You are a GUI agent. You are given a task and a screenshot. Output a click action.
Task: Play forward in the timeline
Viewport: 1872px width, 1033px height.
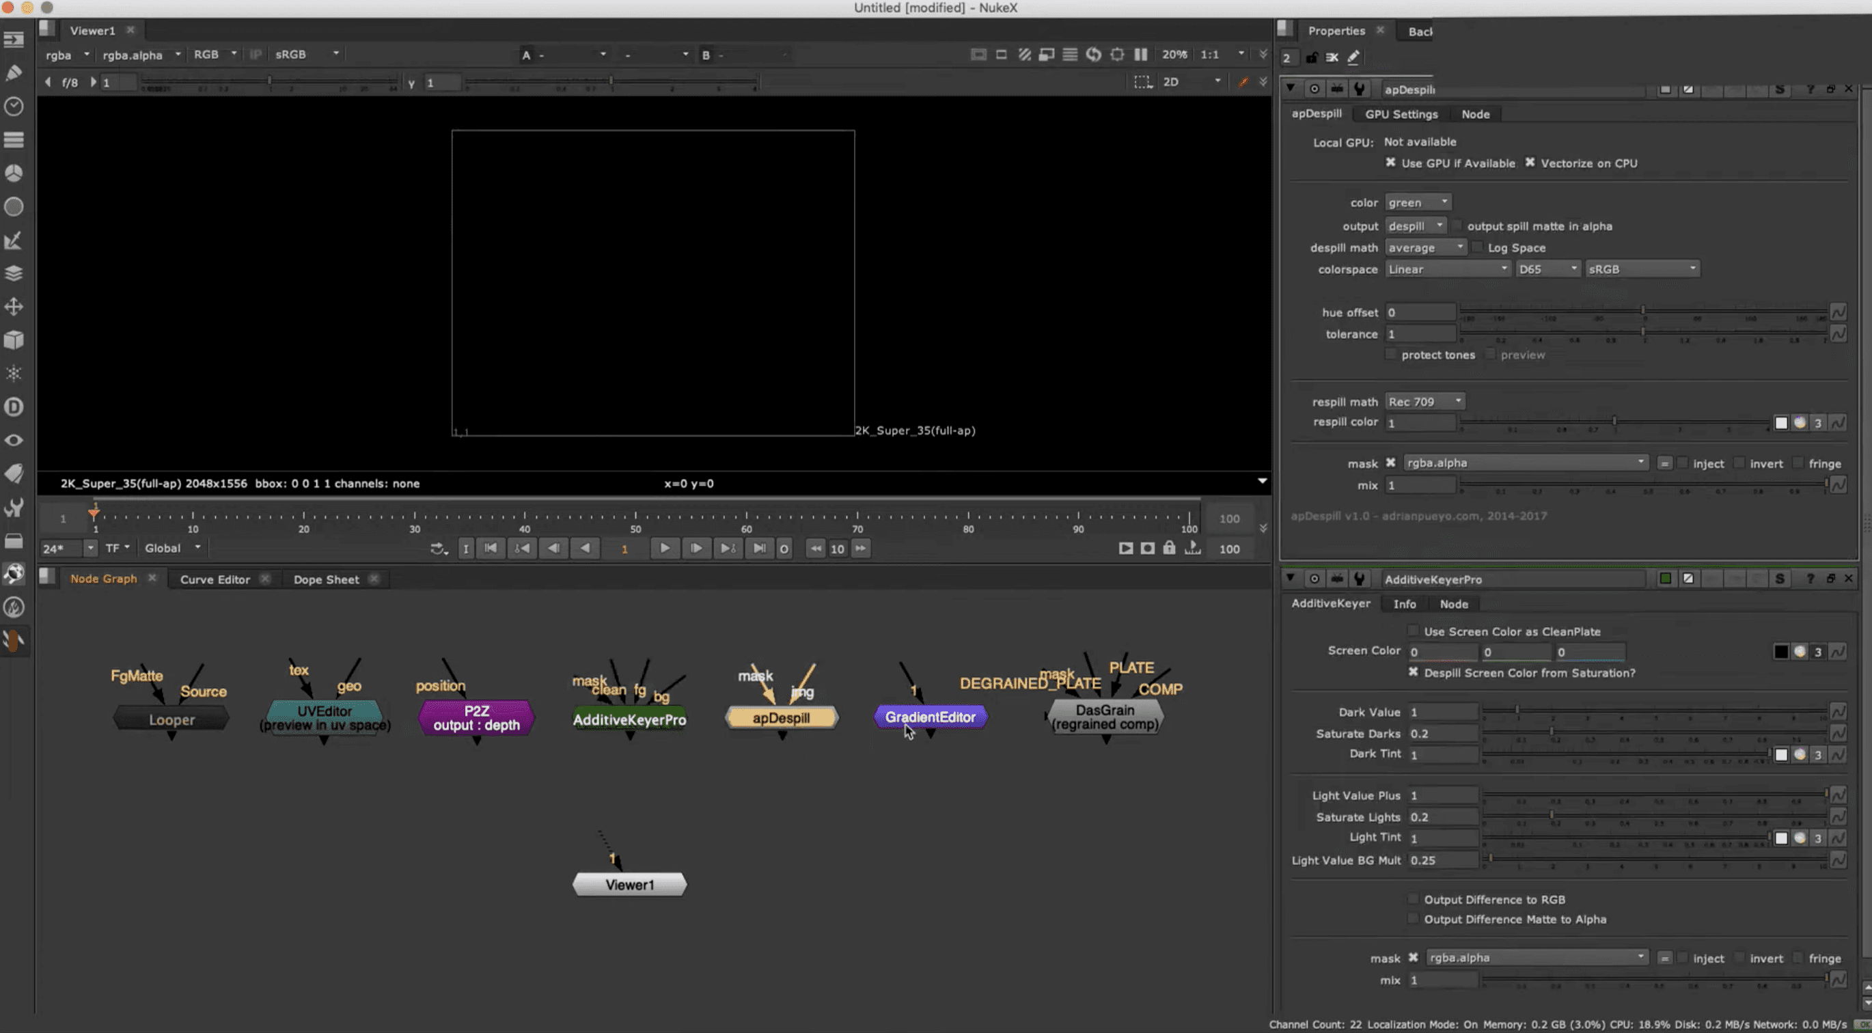[664, 549]
